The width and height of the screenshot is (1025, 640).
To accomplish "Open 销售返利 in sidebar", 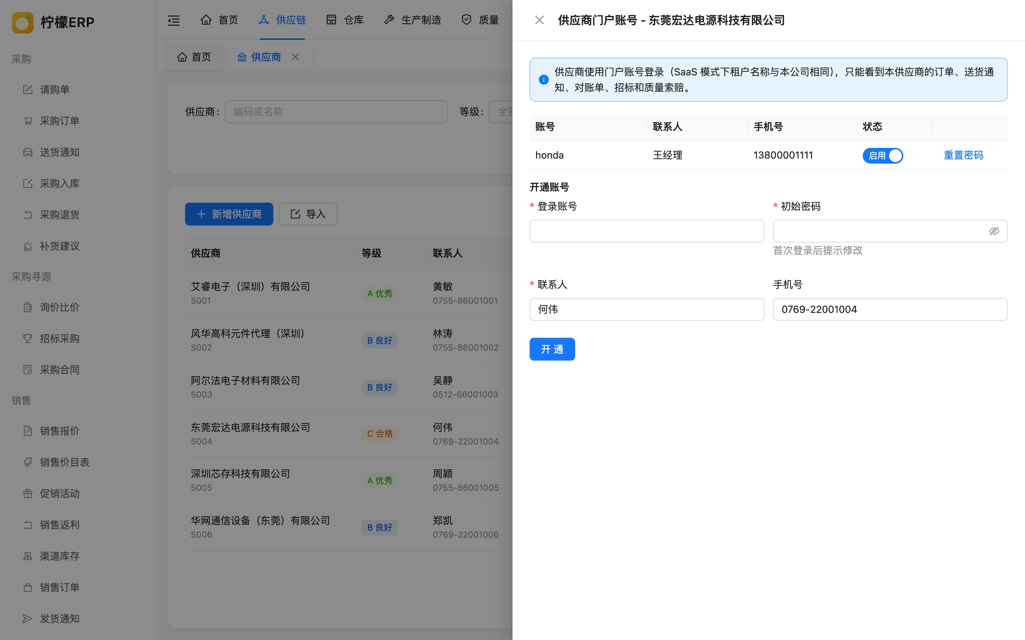I will 59,525.
